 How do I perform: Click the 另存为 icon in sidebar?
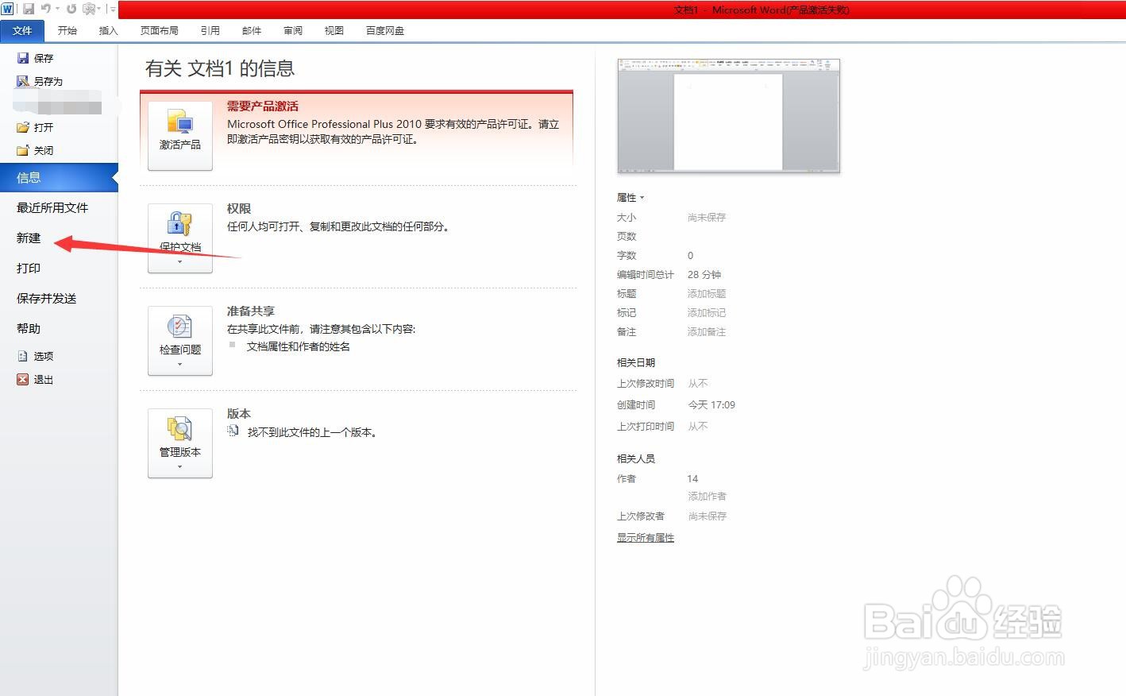point(23,81)
